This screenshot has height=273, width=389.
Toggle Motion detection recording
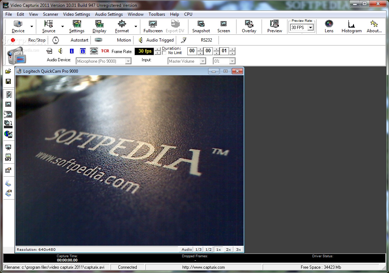113,40
